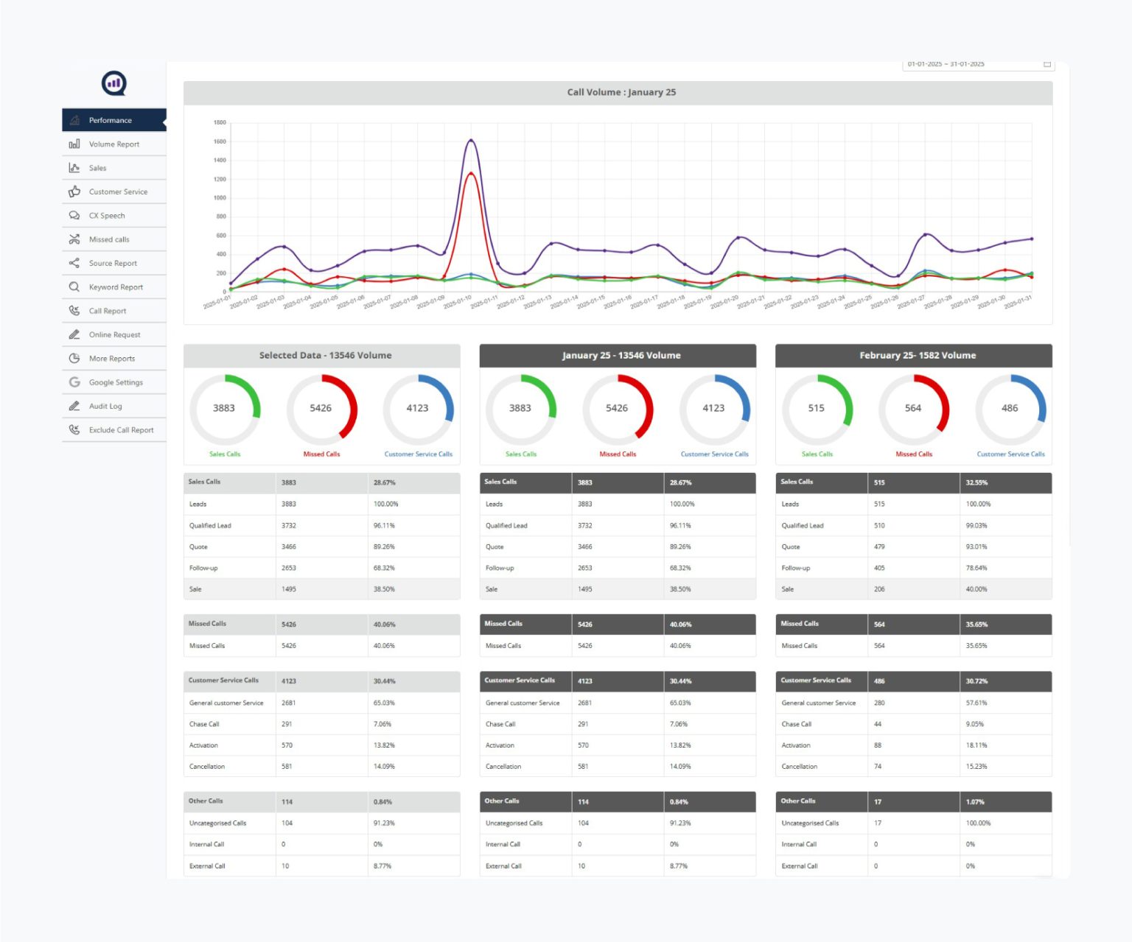This screenshot has height=942, width=1132.
Task: Open the Sales section in the sidebar
Action: click(97, 167)
